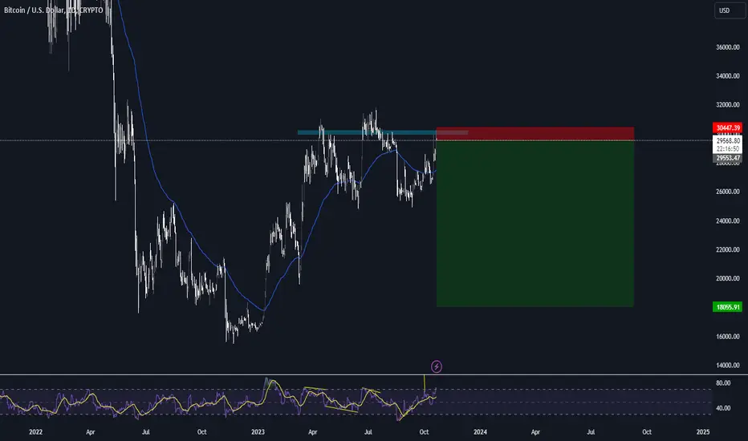Click the purple lightning bolt event icon
748x441 pixels.
(436, 366)
